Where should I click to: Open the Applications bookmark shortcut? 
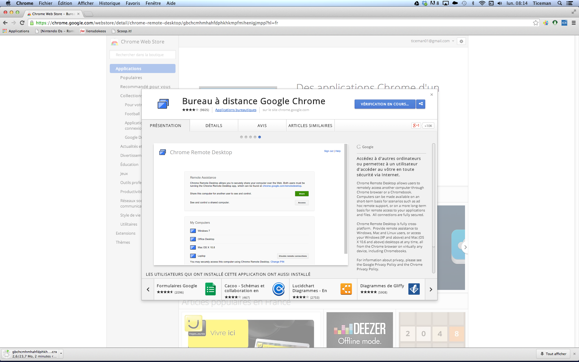click(16, 31)
